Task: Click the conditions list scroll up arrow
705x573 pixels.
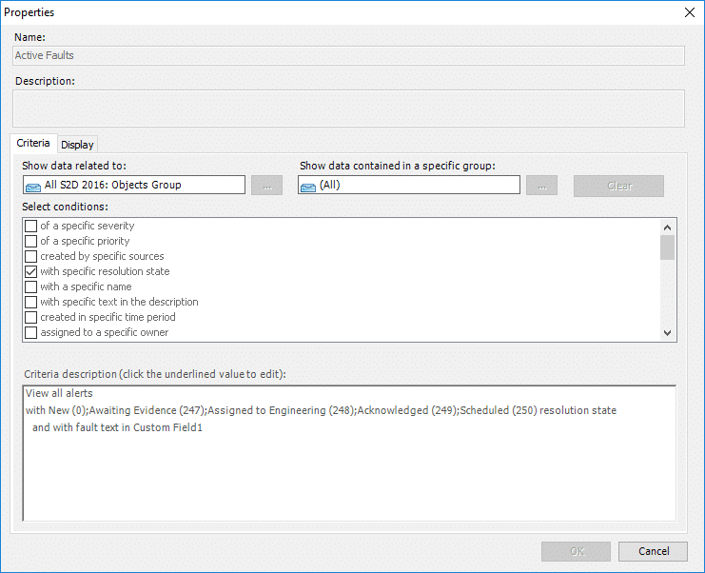Action: coord(667,227)
